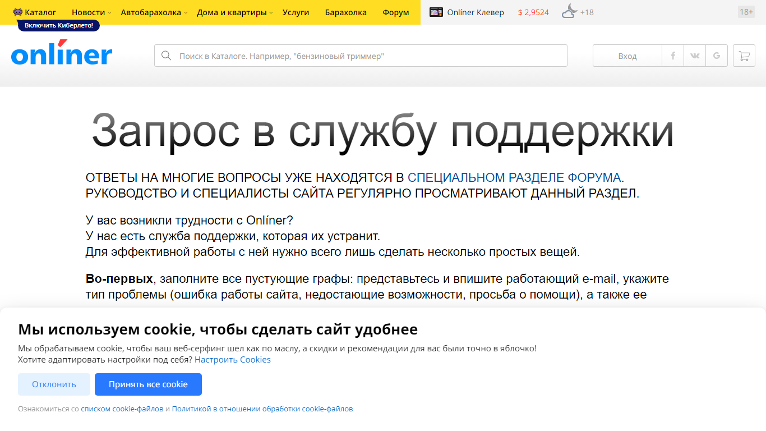This screenshot has height=431, width=766.
Task: Open СПЕЦИАЛЬНОМ РАЗДЕЛЕ ФОРУМА link
Action: coord(514,178)
